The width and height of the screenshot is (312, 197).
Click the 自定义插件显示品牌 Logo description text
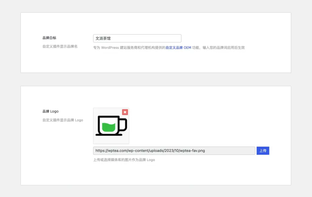[x=63, y=120]
